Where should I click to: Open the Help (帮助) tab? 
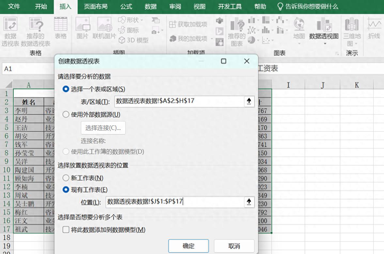click(x=260, y=7)
